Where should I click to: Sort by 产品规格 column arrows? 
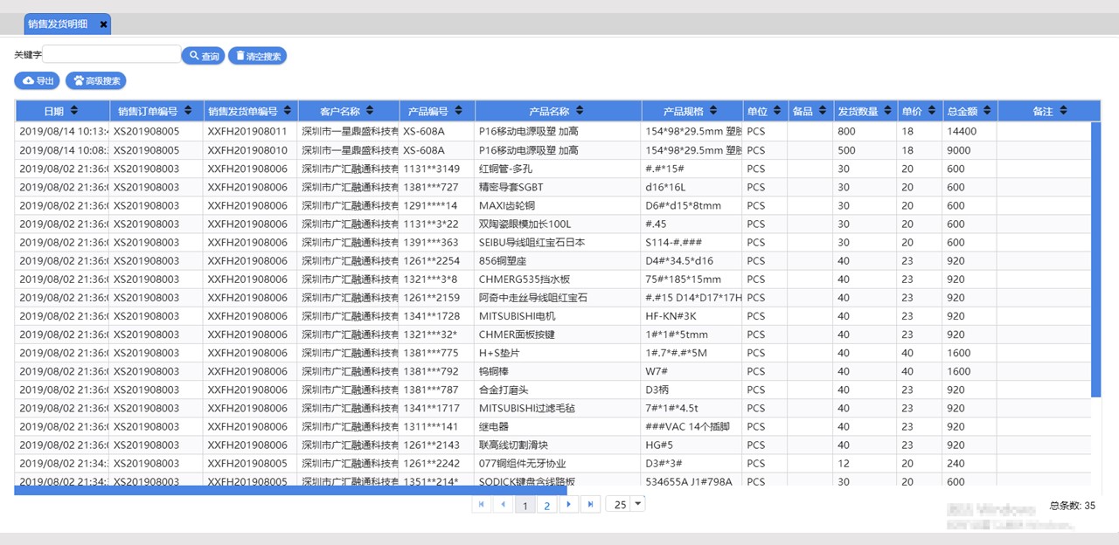click(713, 111)
